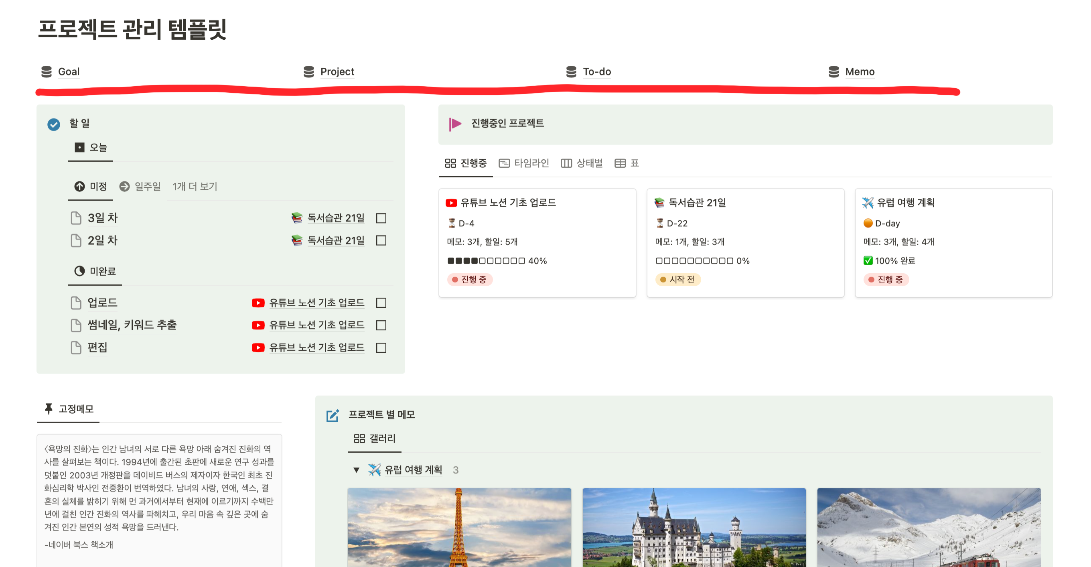Click the Memo database stack icon
Viewport: 1091px width, 567px height.
pos(833,71)
